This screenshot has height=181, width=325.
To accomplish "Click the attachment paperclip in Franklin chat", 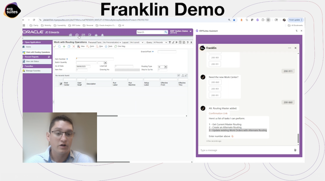I will [295, 150].
